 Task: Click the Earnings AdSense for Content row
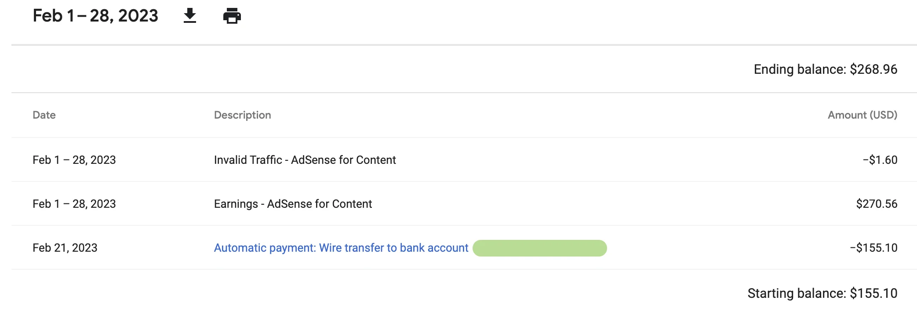coord(292,204)
